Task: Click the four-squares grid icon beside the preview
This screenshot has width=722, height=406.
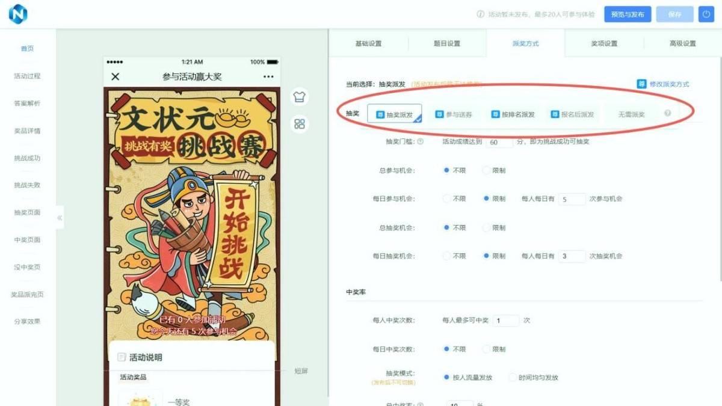Action: (x=300, y=125)
